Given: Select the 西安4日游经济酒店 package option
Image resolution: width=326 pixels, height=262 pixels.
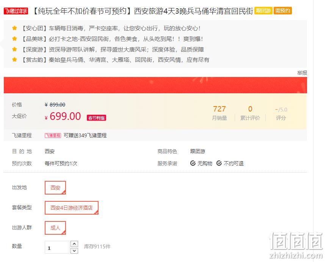Looking at the screenshot, I should point(72,208).
